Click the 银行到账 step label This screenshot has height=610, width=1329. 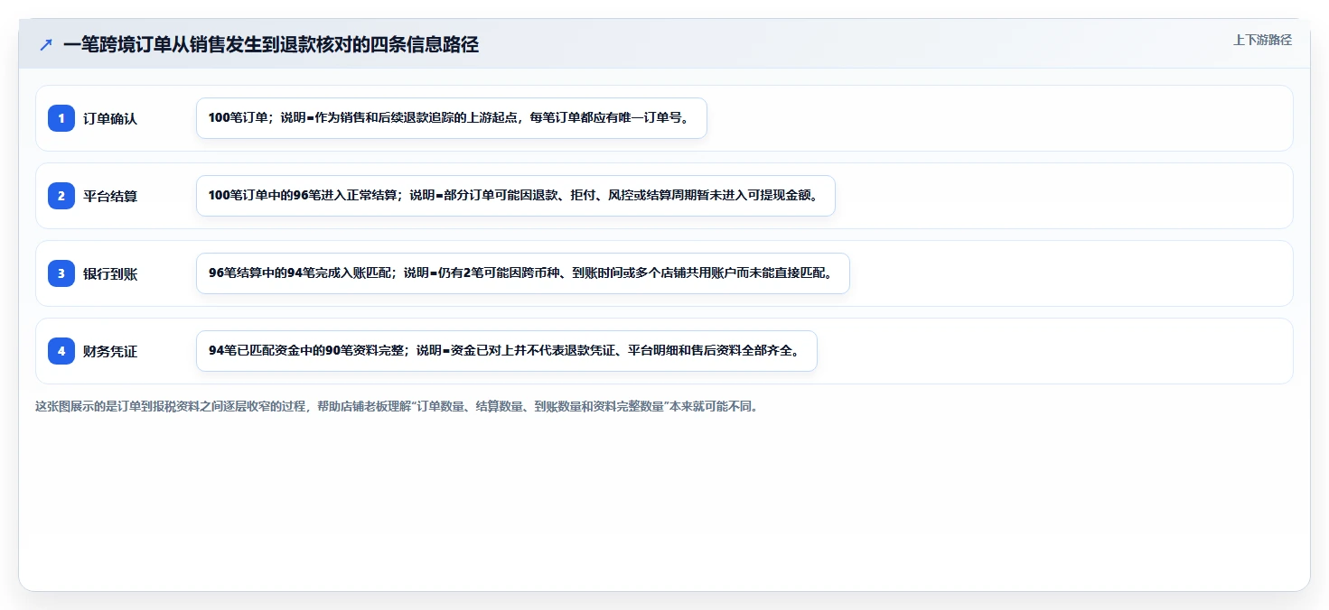click(110, 273)
